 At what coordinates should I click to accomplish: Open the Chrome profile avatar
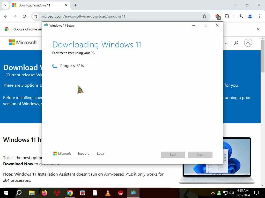(x=250, y=16)
